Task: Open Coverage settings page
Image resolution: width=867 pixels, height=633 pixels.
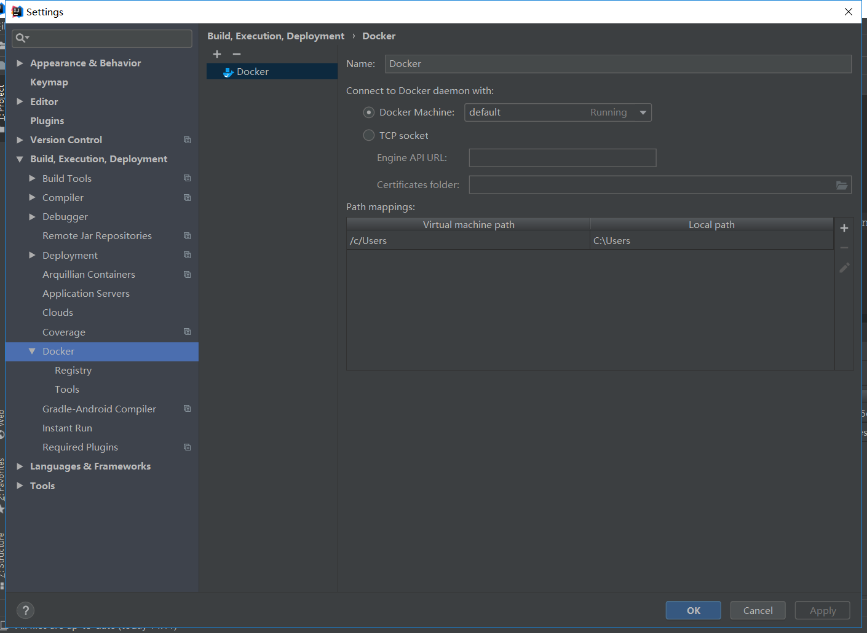Action: point(64,332)
